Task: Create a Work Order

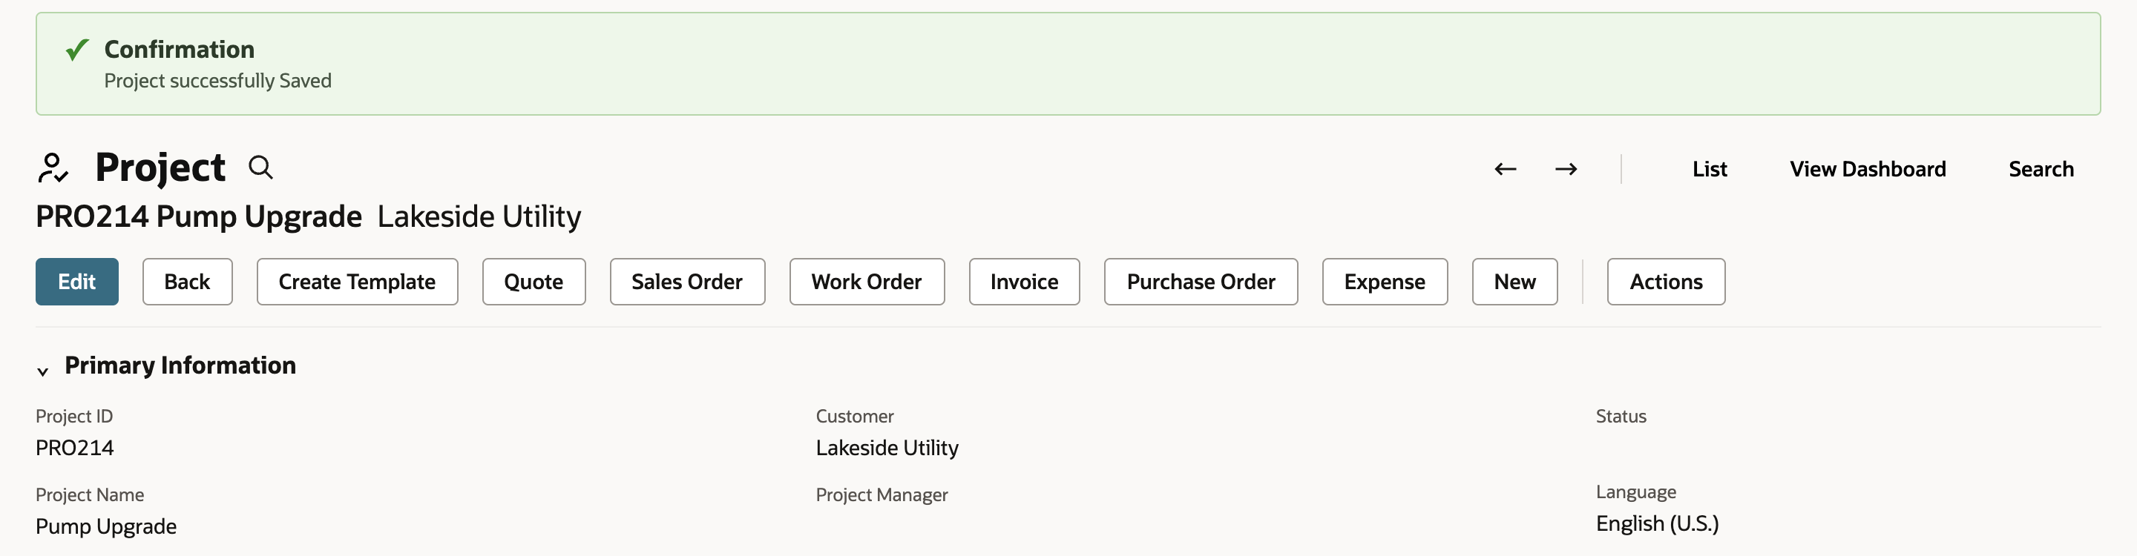Action: coord(867,282)
